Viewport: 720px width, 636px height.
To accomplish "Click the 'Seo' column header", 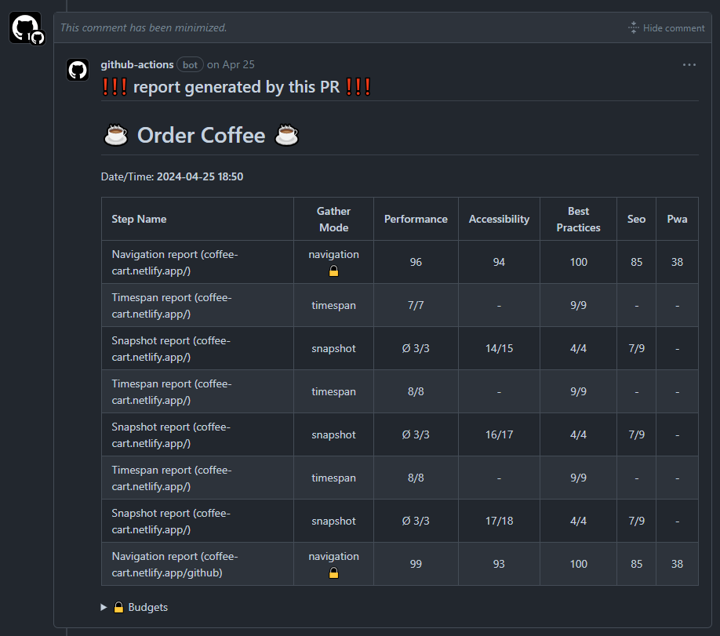I will pos(636,219).
